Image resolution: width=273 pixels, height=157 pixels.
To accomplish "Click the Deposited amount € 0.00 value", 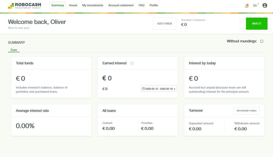I will [x=195, y=129].
